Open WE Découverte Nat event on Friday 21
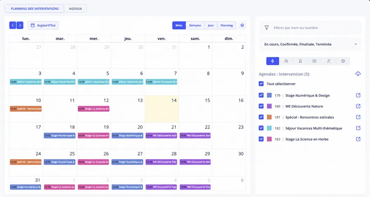The image size is (370, 197). [162, 135]
